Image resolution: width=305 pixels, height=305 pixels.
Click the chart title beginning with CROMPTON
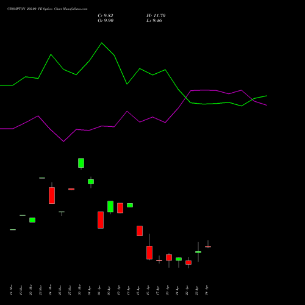pos(47,9)
